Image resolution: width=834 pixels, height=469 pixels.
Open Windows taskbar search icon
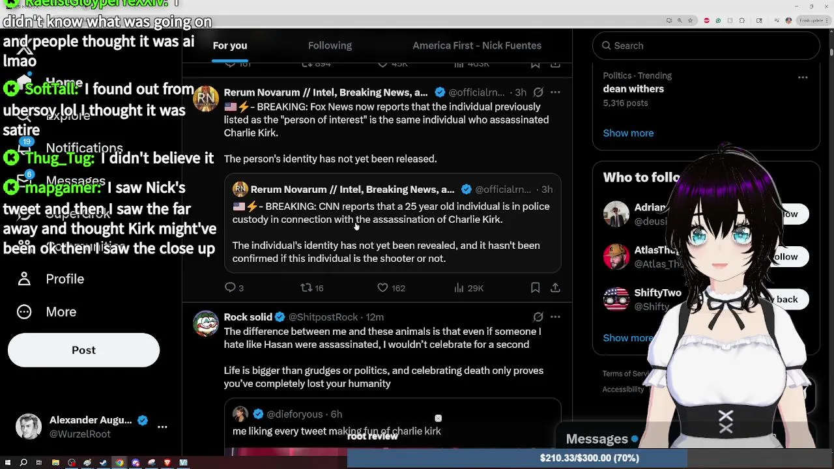pyautogui.click(x=23, y=462)
